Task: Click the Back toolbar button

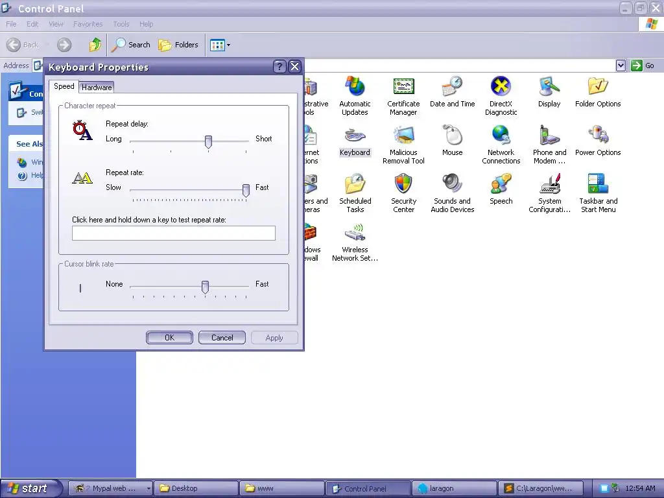Action: pos(23,45)
